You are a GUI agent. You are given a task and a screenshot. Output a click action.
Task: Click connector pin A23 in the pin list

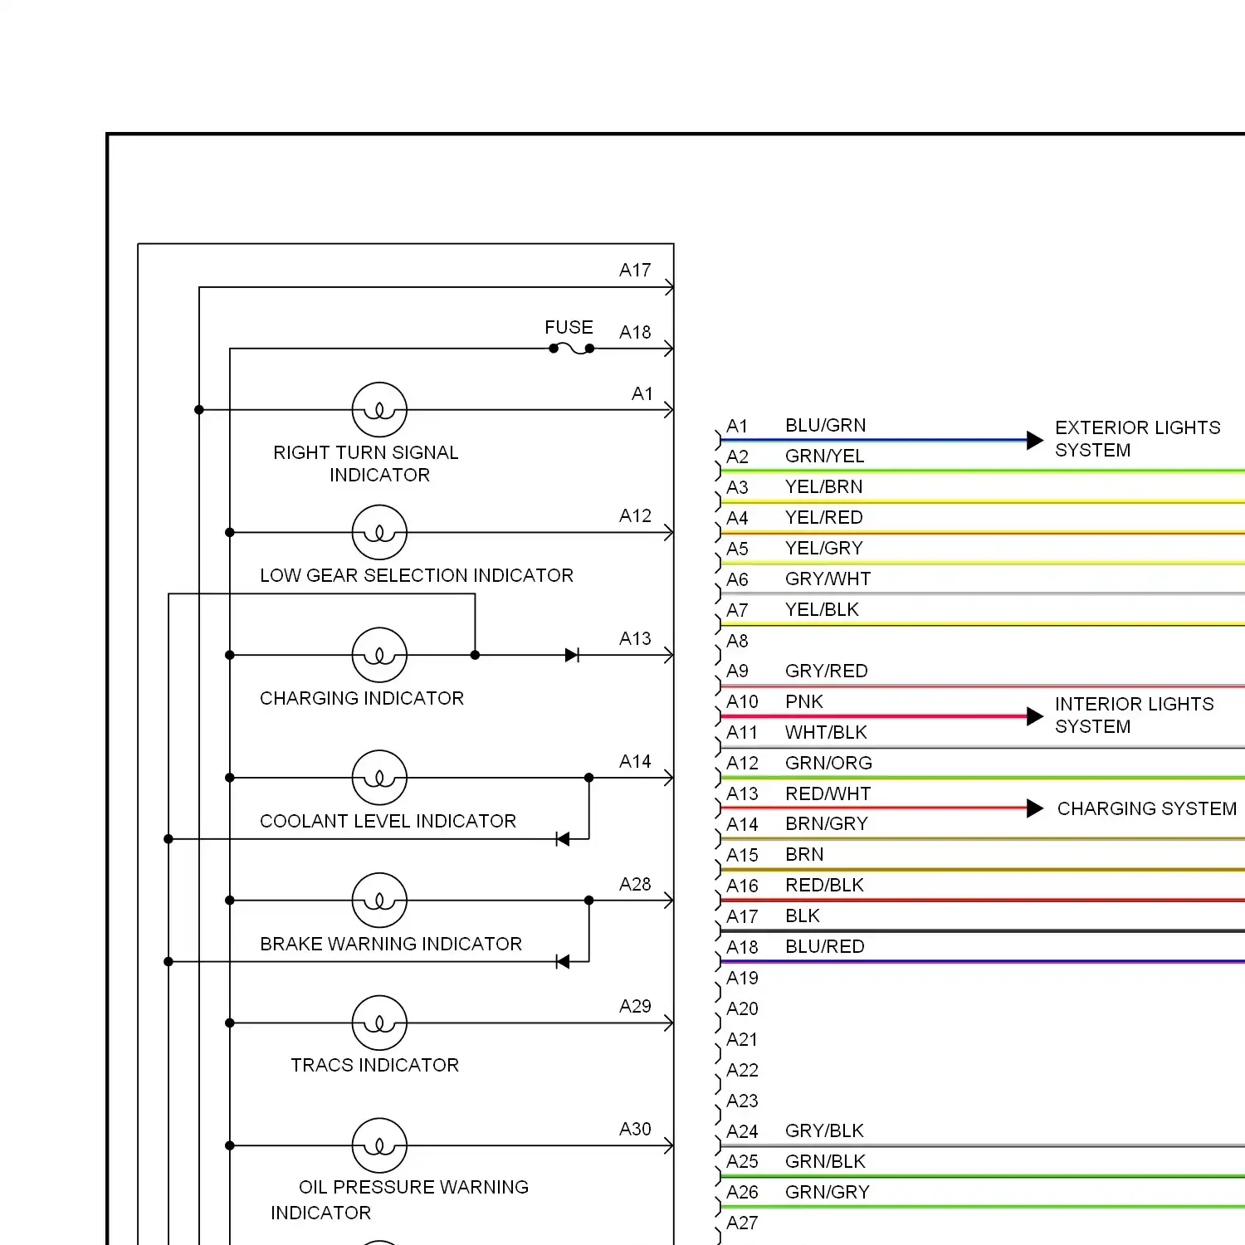743,1101
